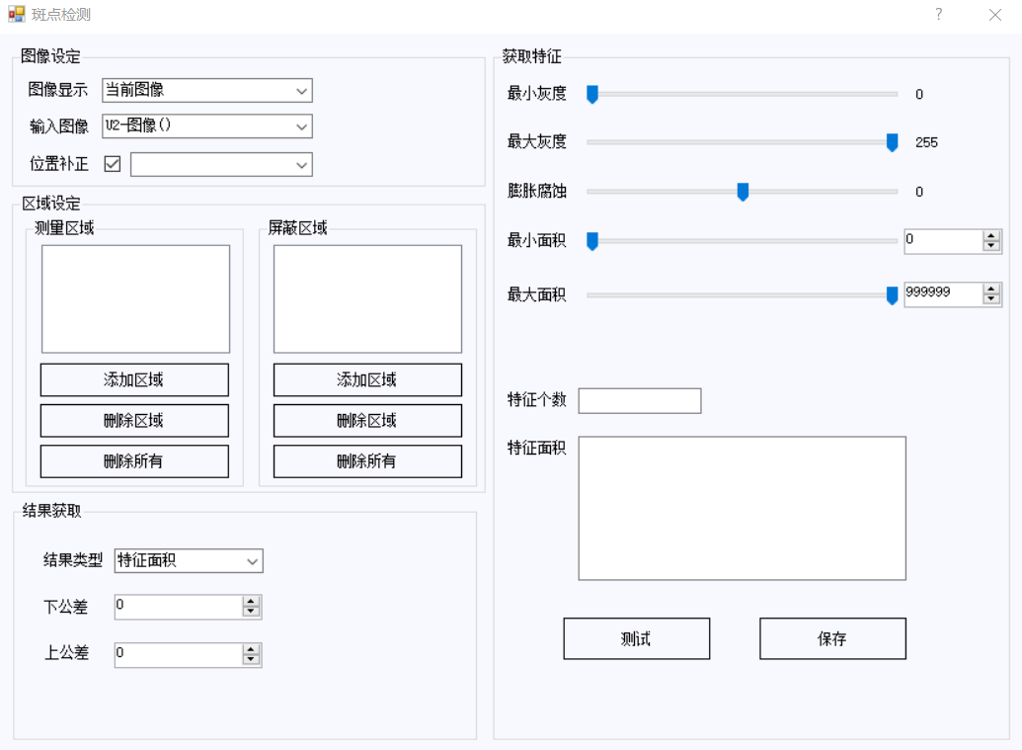The height and width of the screenshot is (750, 1022).
Task: Click the help question mark button
Action: tap(939, 14)
